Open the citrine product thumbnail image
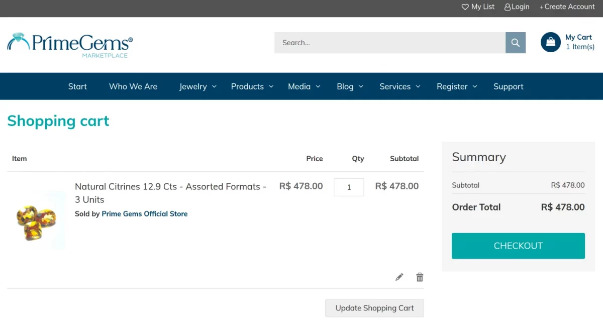The image size is (603, 334). 37,219
